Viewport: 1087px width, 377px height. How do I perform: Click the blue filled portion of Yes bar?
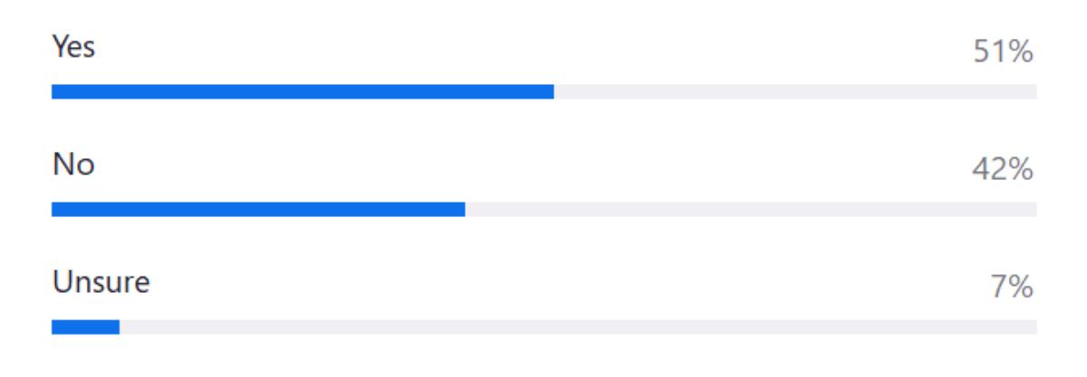click(x=303, y=91)
